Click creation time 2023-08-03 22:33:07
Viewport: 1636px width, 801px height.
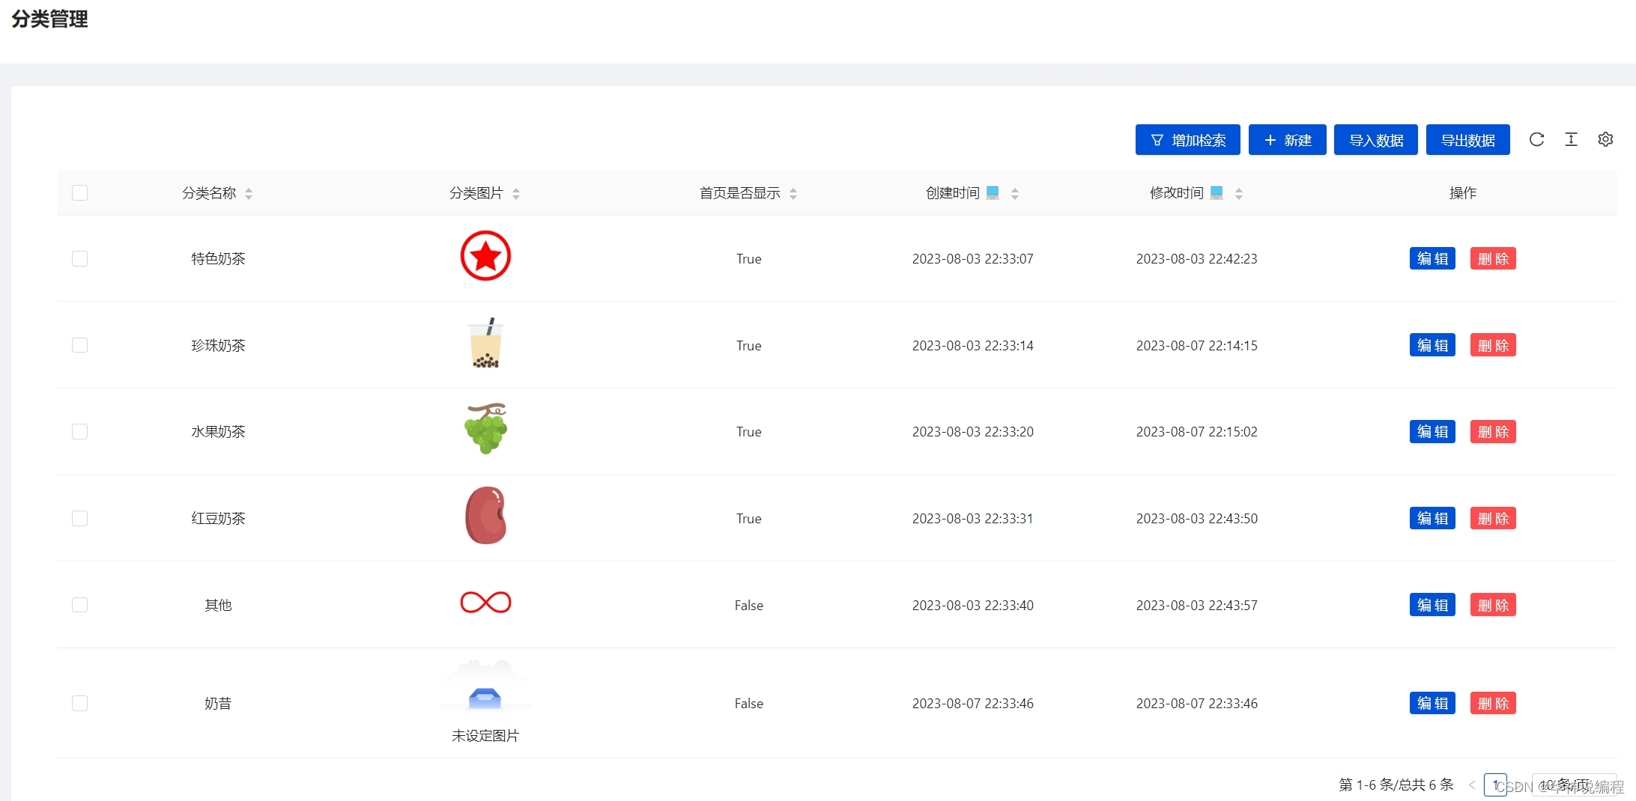tap(972, 258)
